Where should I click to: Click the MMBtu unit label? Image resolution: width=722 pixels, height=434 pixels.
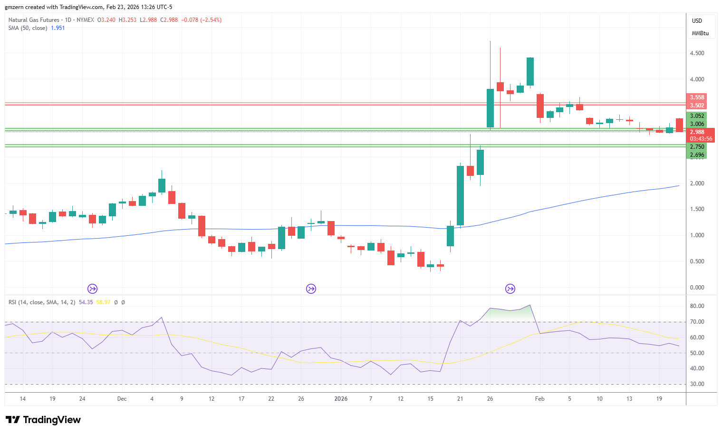[700, 33]
